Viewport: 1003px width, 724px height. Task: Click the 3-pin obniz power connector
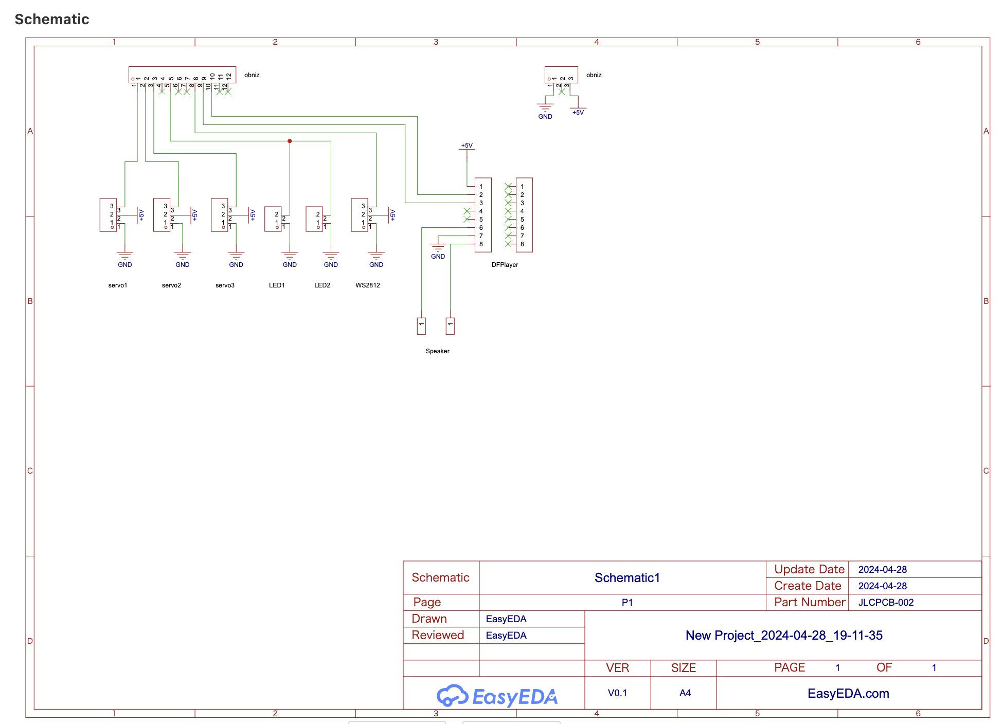coord(561,71)
